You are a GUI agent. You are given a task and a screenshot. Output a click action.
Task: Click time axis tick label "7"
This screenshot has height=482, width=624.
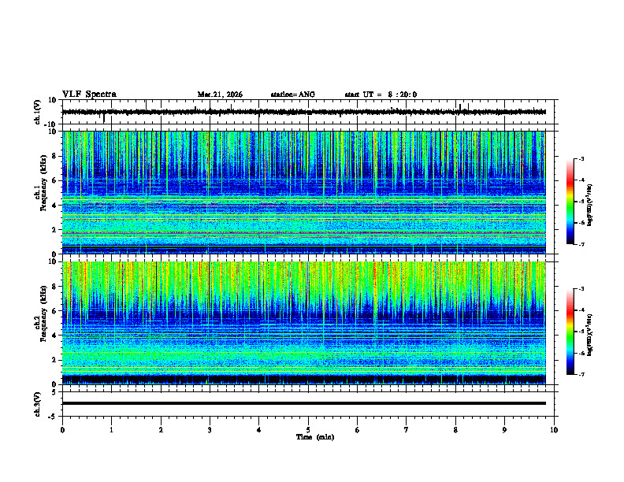click(407, 430)
